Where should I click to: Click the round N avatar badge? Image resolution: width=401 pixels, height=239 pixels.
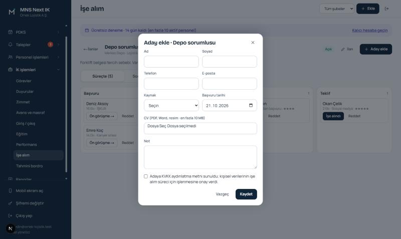[x=11, y=228]
